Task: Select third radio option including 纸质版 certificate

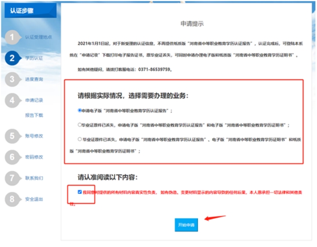Action: tap(79, 139)
